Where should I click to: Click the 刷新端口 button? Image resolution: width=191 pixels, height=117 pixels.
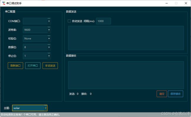click(x=15, y=66)
